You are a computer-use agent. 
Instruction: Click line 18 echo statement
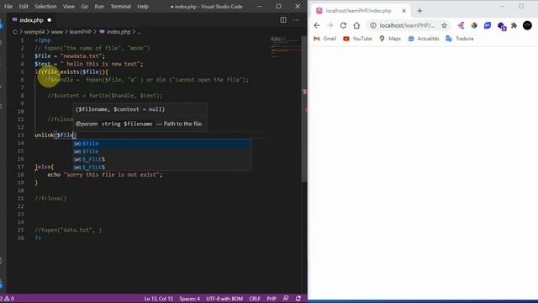point(104,175)
